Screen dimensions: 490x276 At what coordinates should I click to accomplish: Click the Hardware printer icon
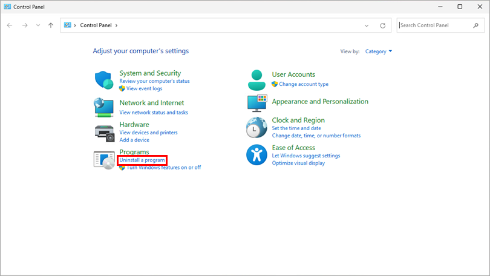point(104,132)
